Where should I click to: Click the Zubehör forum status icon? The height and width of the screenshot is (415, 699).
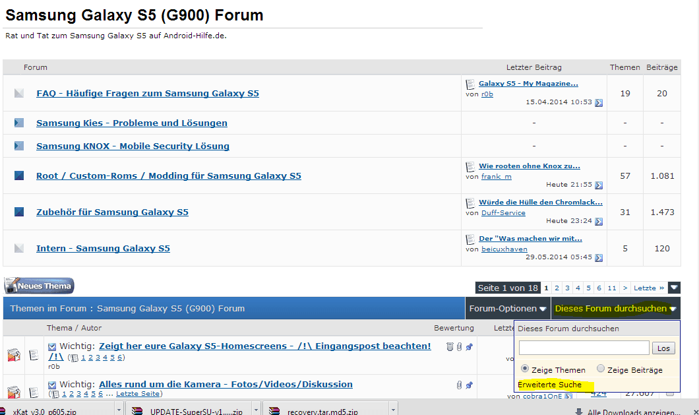(18, 212)
